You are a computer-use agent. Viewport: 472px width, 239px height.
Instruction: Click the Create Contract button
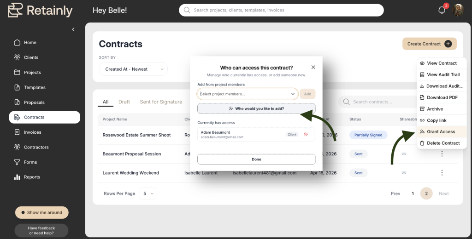[429, 44]
